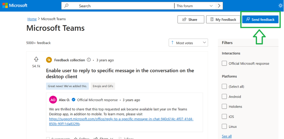This screenshot has height=139, width=284.
Task: Open the This forum scope dropdown
Action: pos(194,6)
